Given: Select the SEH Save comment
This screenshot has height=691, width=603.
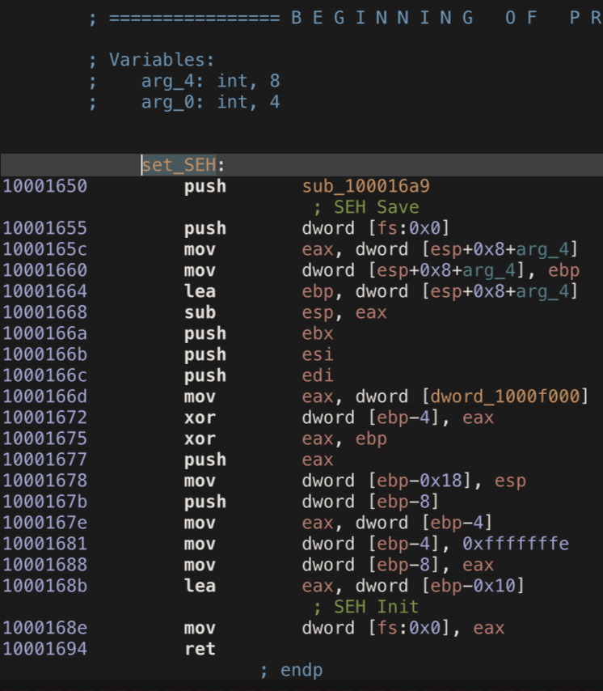Looking at the screenshot, I should [366, 207].
